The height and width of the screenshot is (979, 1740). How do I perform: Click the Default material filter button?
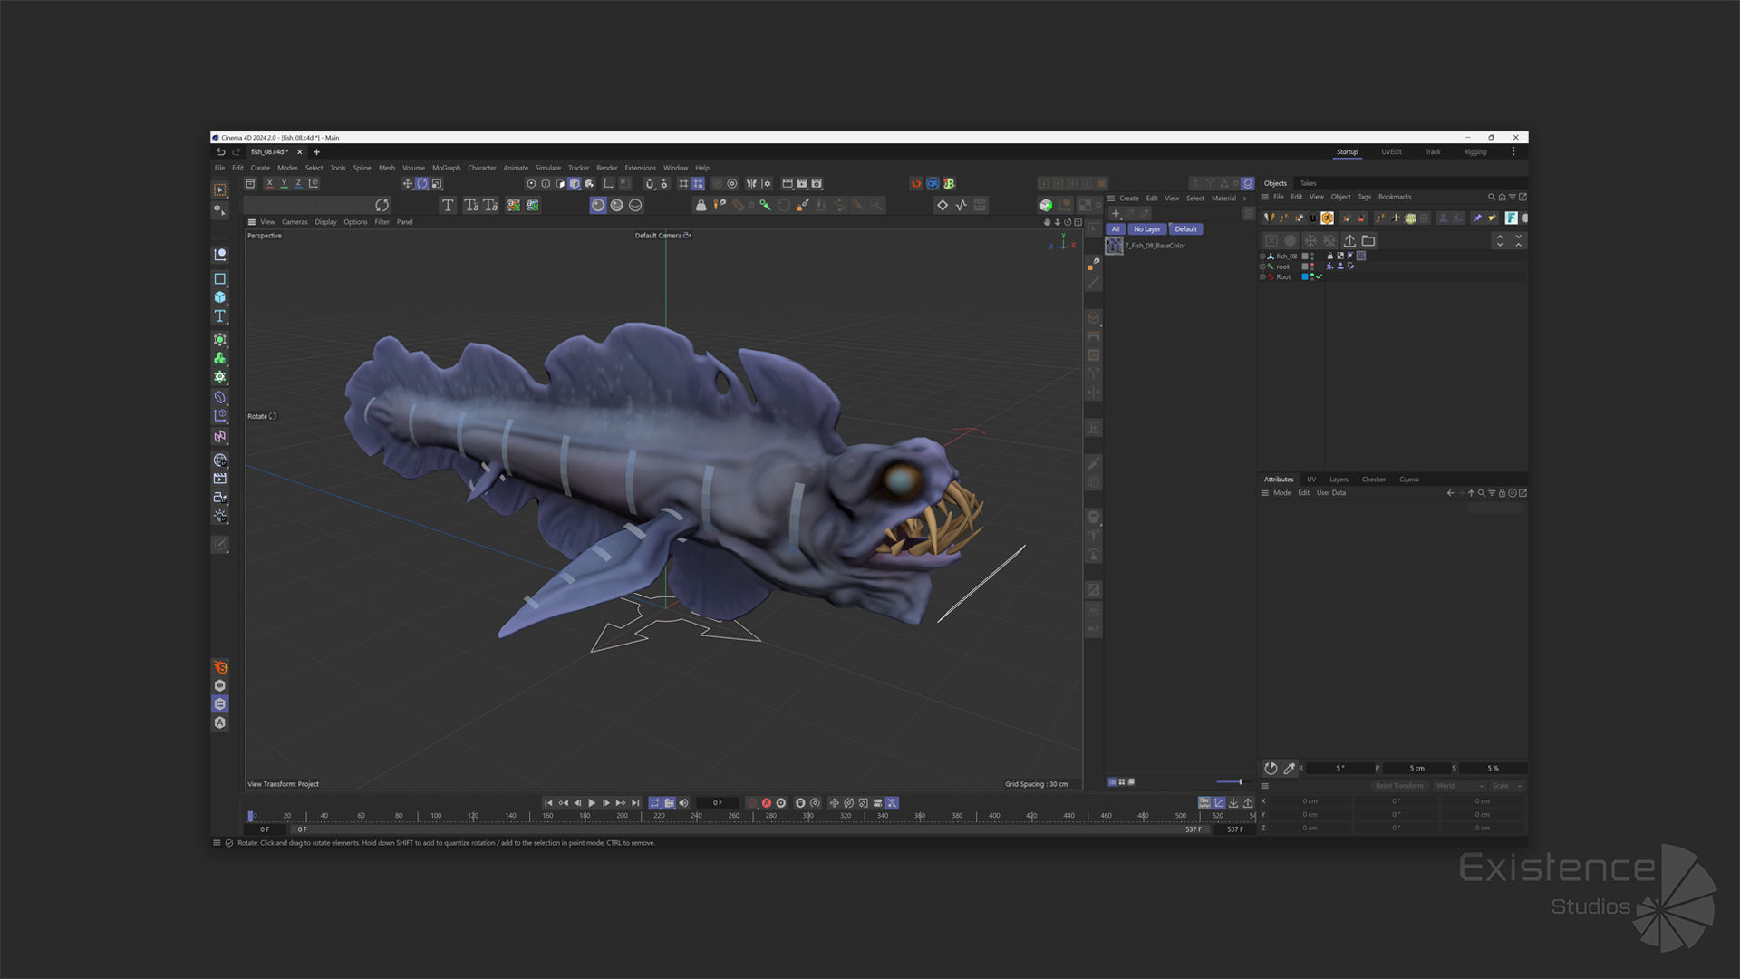click(x=1185, y=229)
